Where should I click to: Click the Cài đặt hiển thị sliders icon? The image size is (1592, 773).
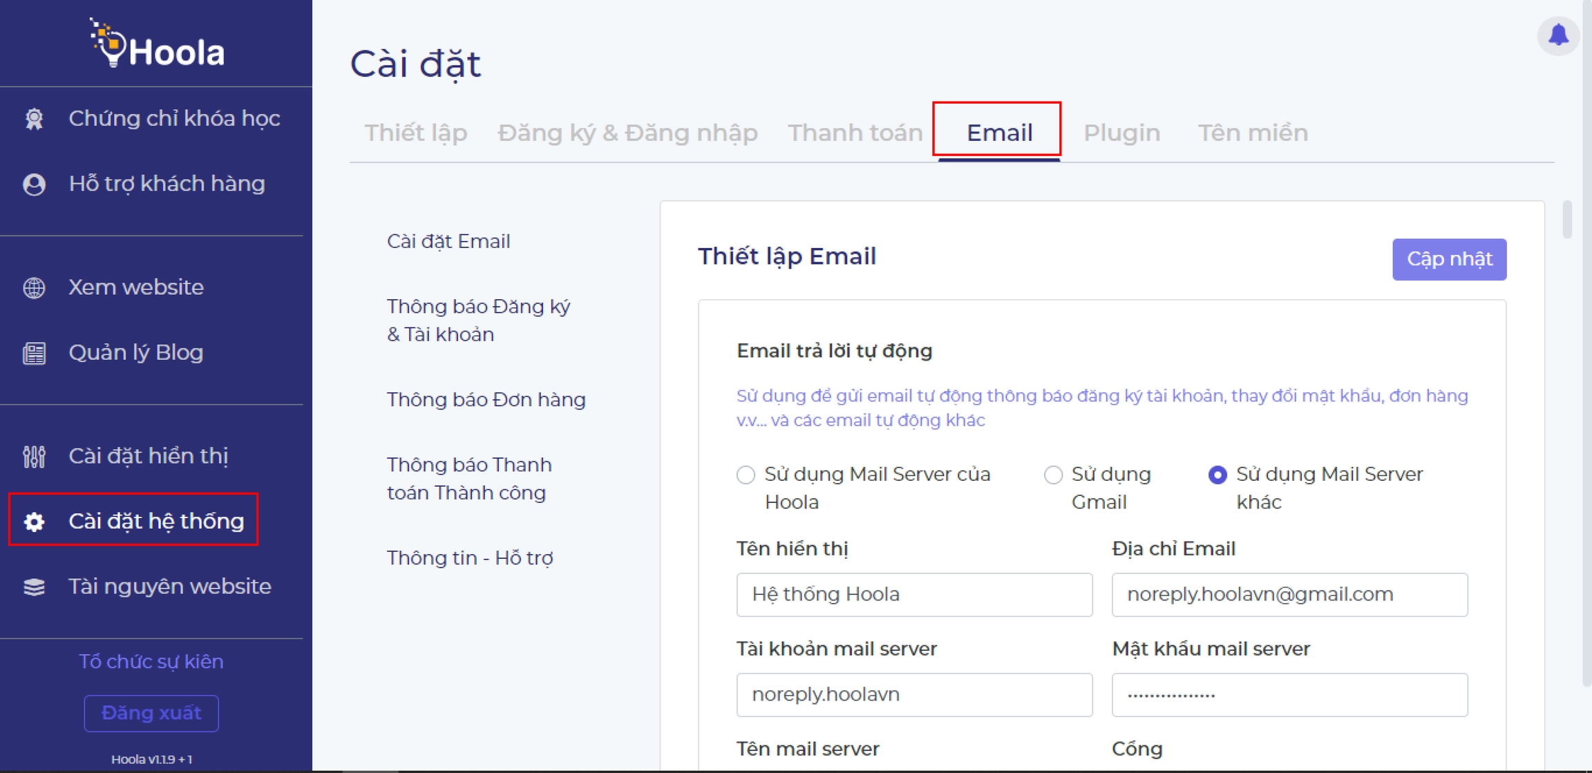click(34, 457)
